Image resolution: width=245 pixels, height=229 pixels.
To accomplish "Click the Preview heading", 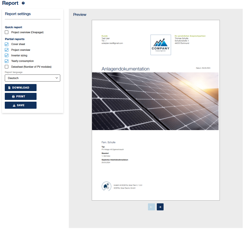I will tap(80, 15).
